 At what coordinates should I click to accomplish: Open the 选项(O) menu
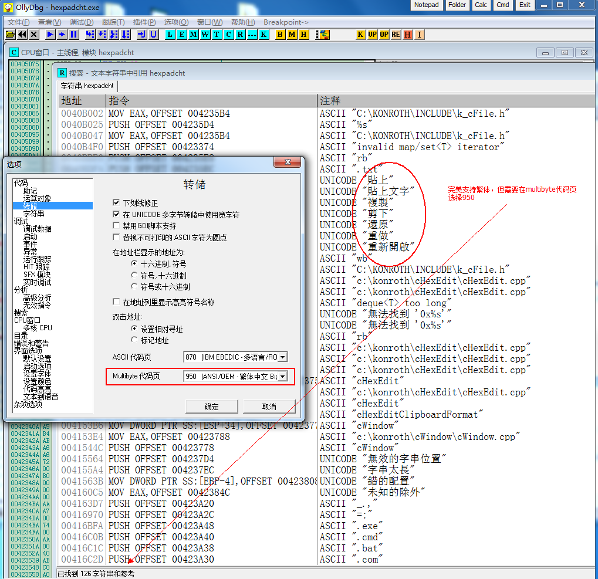point(176,22)
